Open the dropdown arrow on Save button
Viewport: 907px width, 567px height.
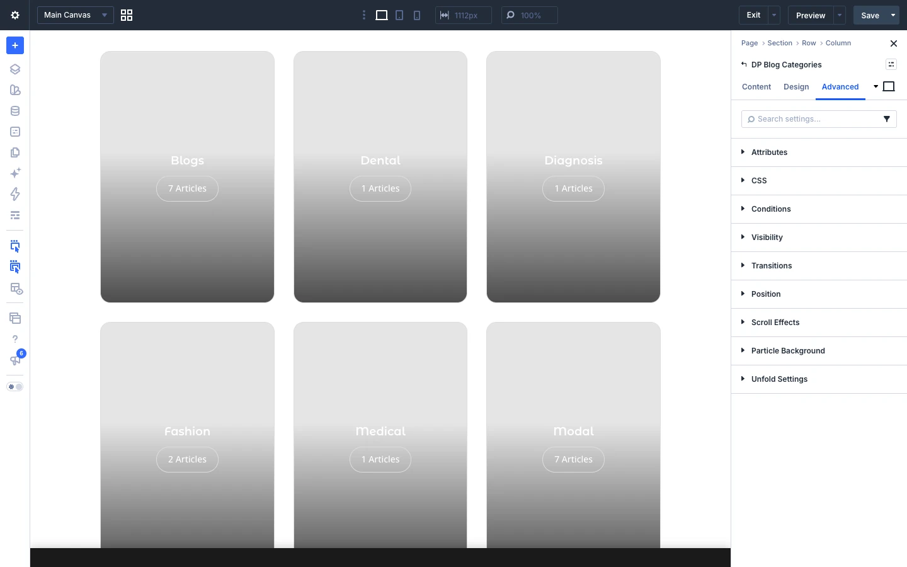pyautogui.click(x=893, y=15)
